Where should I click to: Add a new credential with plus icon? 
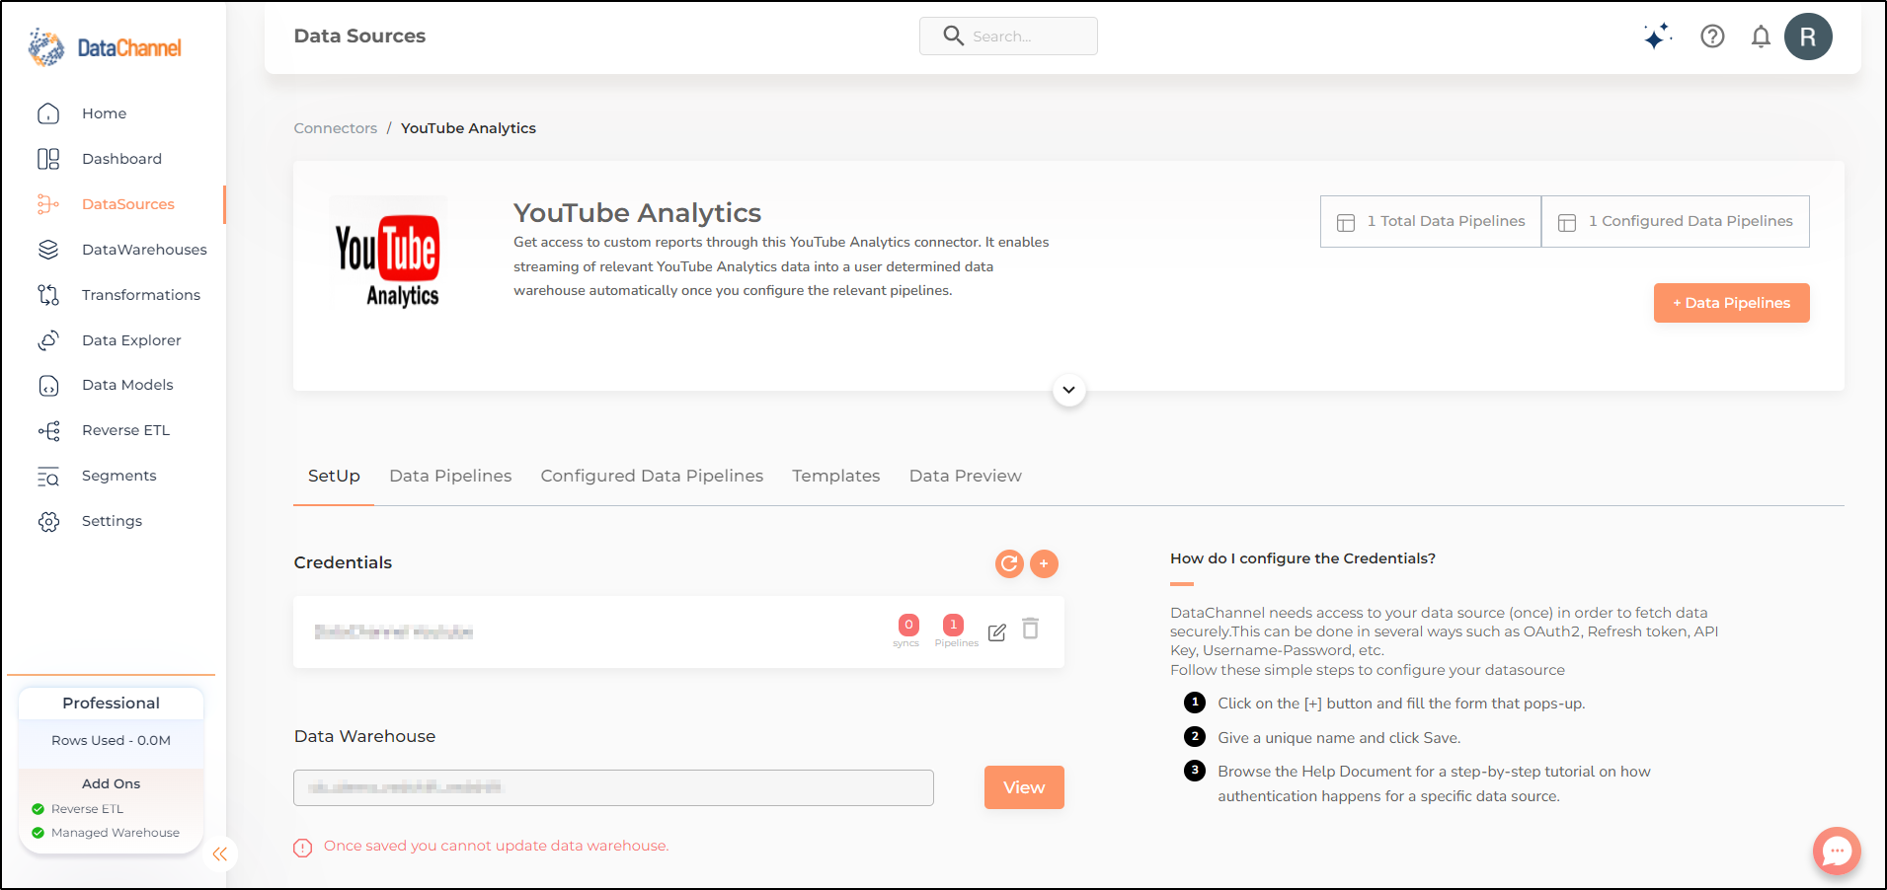[x=1044, y=563]
